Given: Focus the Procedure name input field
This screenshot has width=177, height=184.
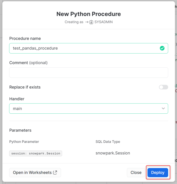Looking at the screenshot, I should [83, 48].
